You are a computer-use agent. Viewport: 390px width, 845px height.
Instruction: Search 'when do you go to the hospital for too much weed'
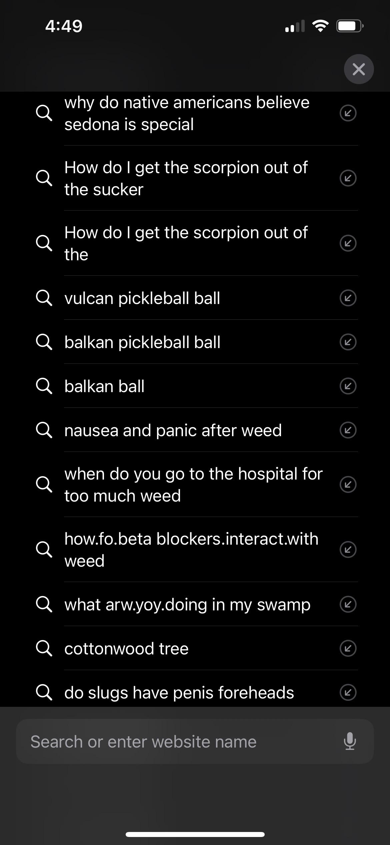click(x=193, y=485)
